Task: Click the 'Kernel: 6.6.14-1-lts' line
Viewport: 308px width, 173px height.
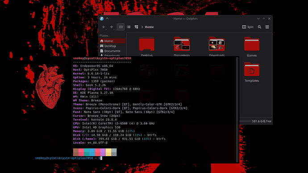Action: (91, 73)
